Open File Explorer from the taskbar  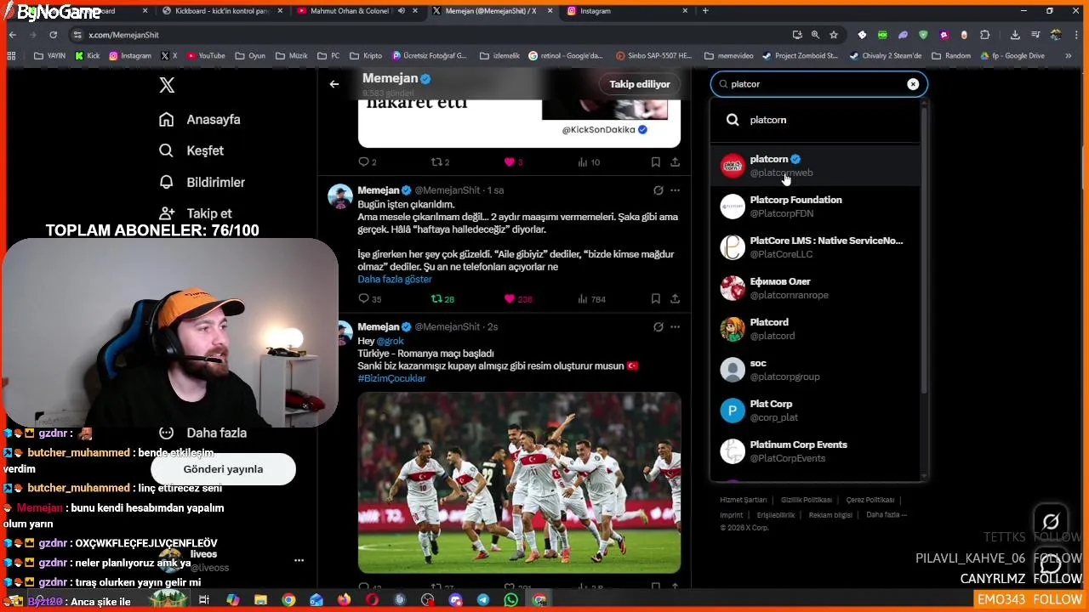click(x=261, y=600)
